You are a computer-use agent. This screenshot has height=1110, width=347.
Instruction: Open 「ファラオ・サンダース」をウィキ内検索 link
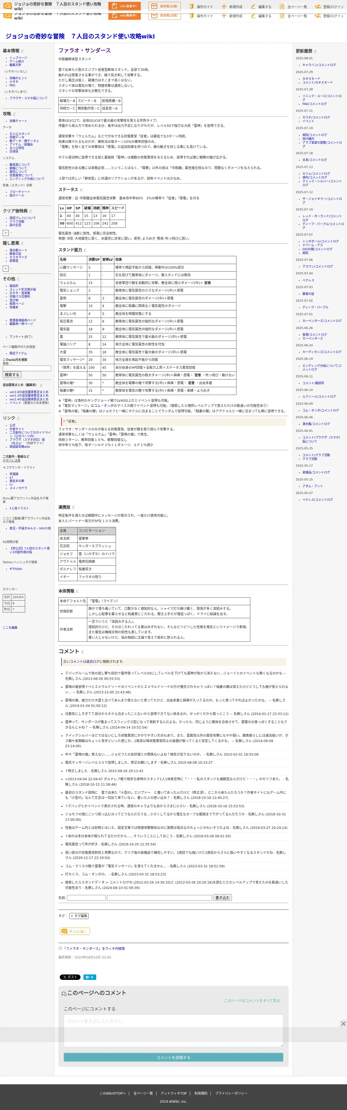[x=94, y=948]
